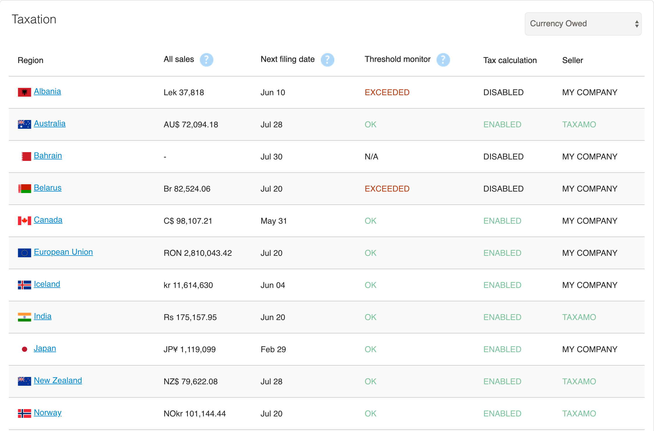
Task: Open the Currency Owed dropdown
Action: [x=583, y=24]
